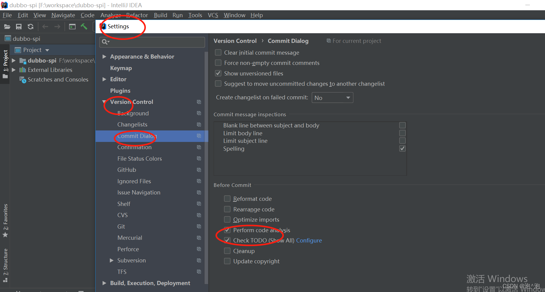545x292 pixels.
Task: Click the settings tree vertical scrollbar
Action: point(206,168)
